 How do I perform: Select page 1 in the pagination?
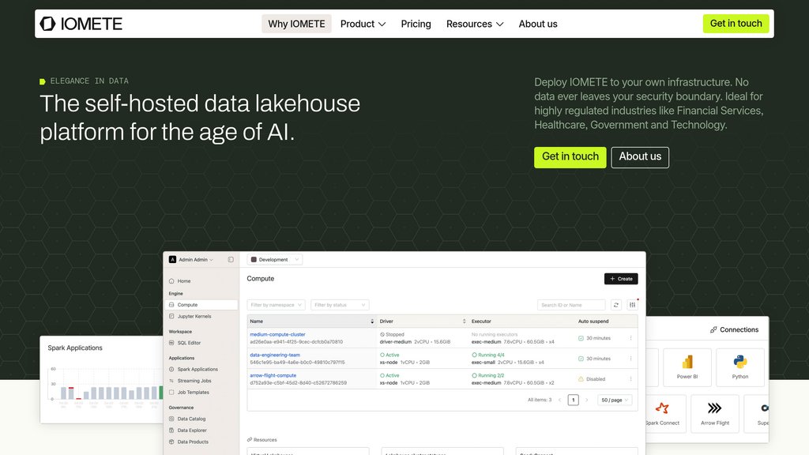[574, 400]
